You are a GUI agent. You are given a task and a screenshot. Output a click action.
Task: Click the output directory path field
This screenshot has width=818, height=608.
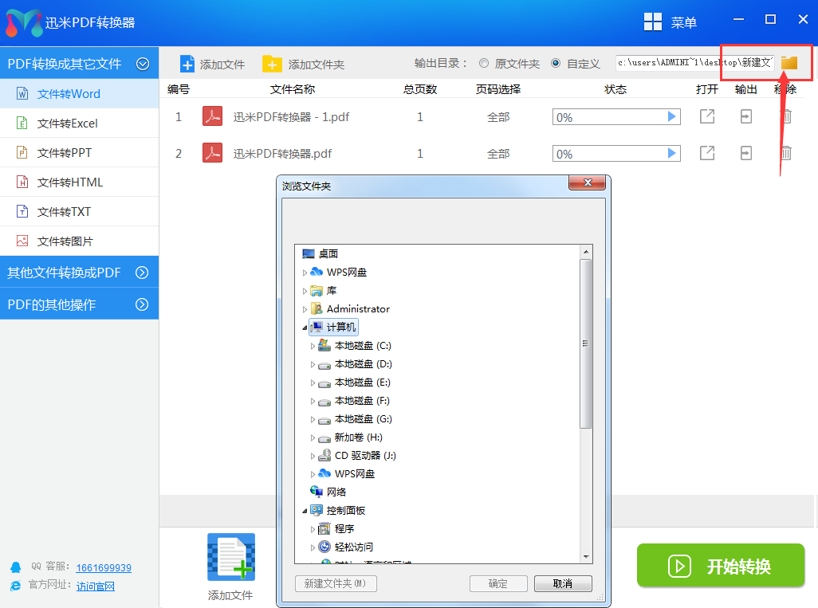click(x=694, y=63)
